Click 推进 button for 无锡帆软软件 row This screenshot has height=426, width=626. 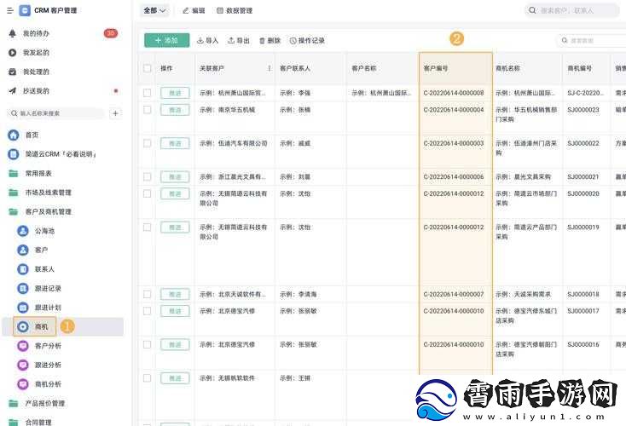click(175, 377)
